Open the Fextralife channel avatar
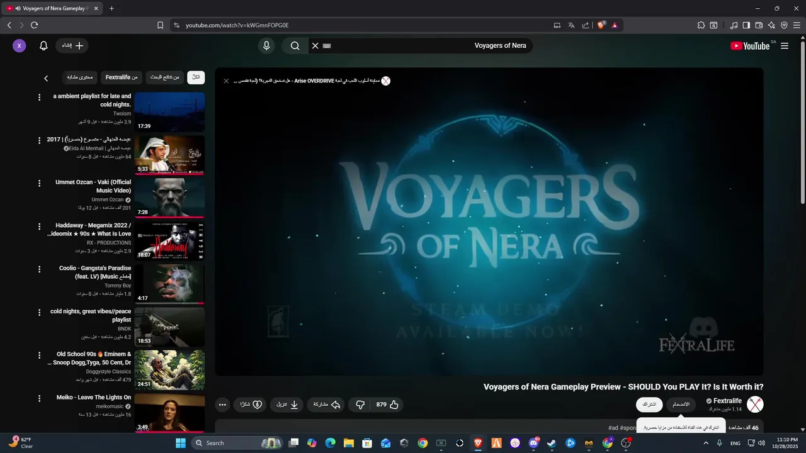 tap(755, 405)
